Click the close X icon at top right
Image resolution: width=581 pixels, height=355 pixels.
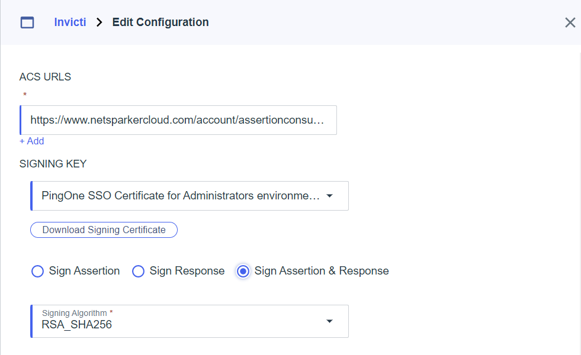(570, 22)
